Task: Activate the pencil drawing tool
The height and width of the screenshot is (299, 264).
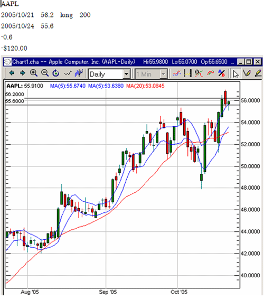Action: pyautogui.click(x=247, y=73)
